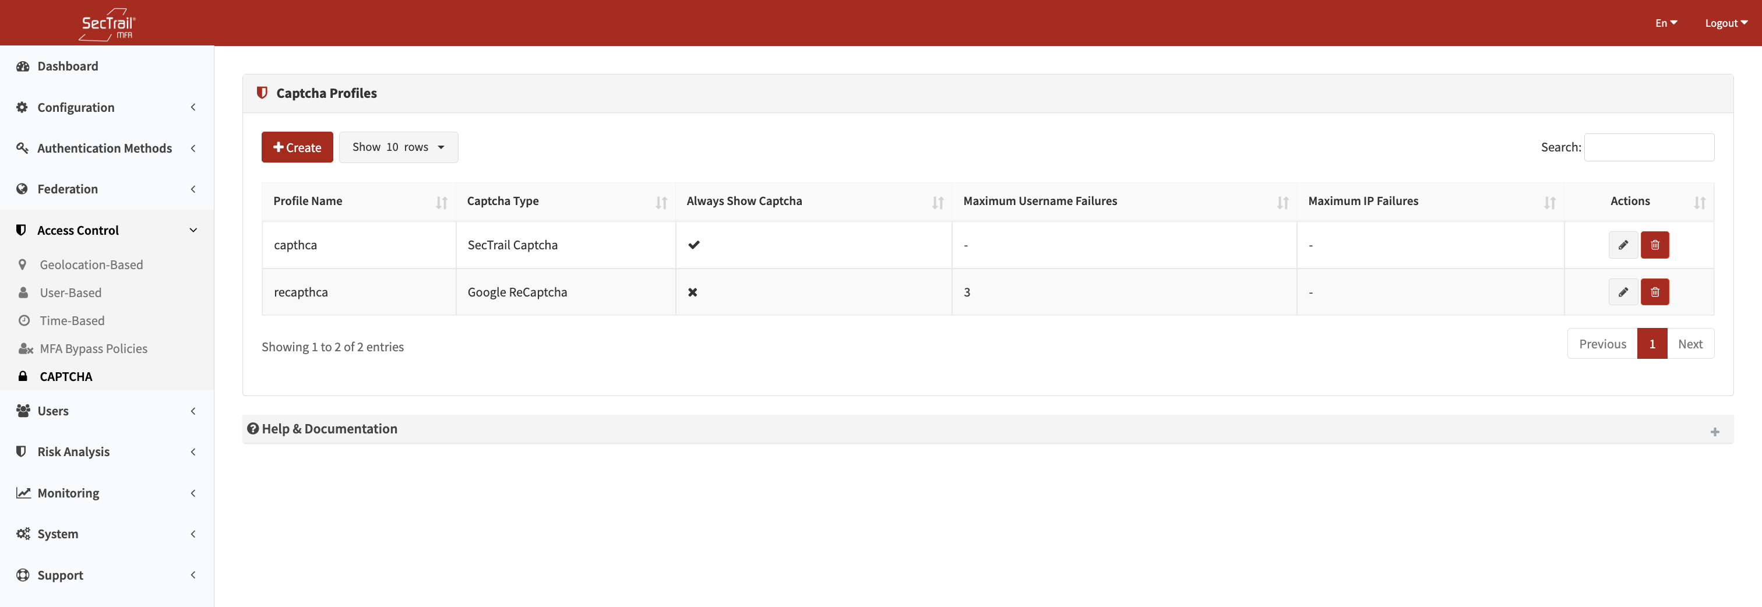Delete the recapthca profile using trash icon
Screen dimensions: 1762x607
[x=1654, y=292]
